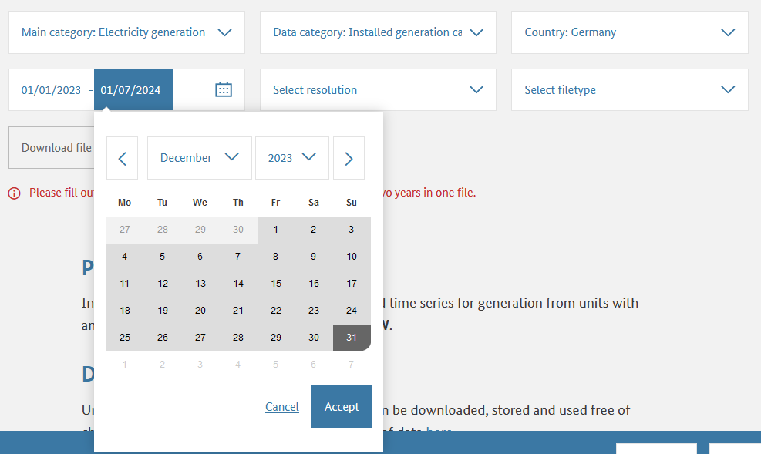Click the red error info icon

14,193
